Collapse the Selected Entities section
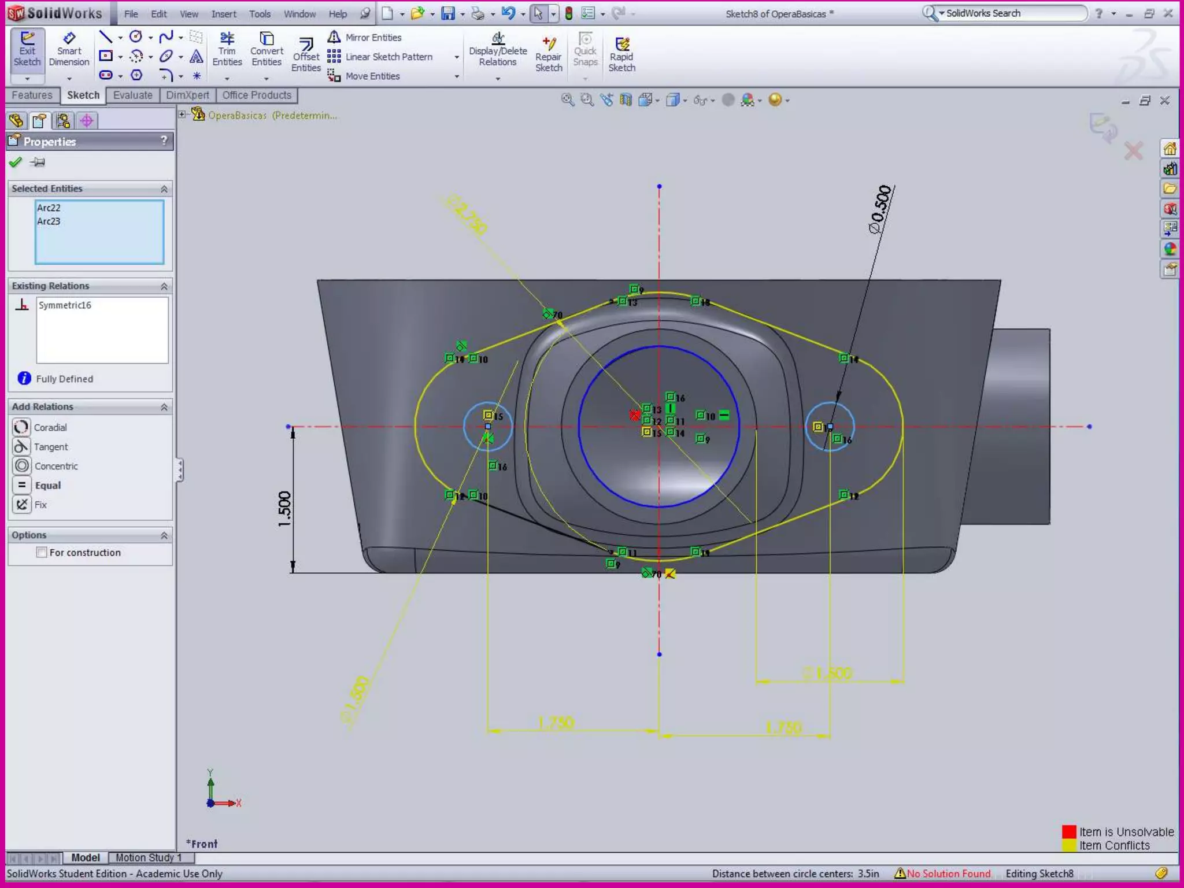The width and height of the screenshot is (1184, 888). [x=164, y=189]
